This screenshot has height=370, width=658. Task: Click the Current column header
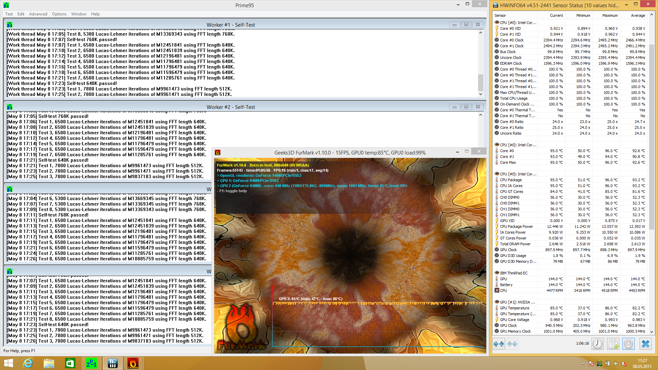pyautogui.click(x=551, y=15)
